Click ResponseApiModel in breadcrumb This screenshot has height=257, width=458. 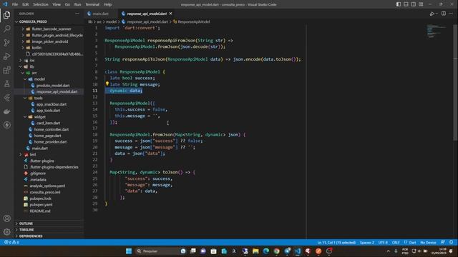click(x=194, y=21)
